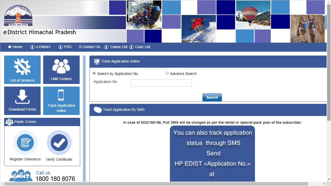Click the vertical scrollbar down arrow
331x186 pixels.
tap(329, 179)
